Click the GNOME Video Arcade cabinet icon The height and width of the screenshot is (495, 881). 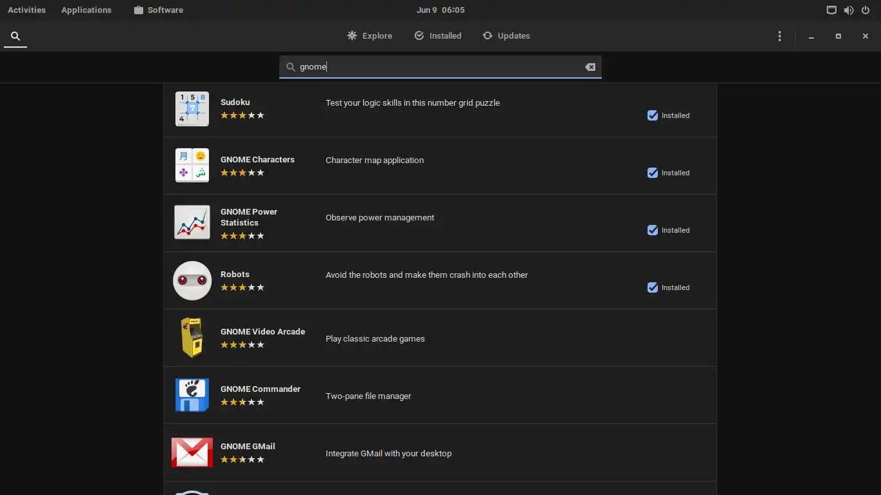click(192, 338)
